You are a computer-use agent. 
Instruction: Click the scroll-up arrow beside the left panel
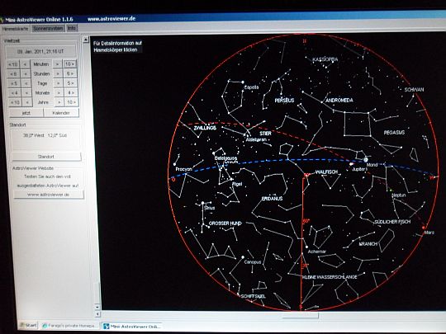point(86,40)
